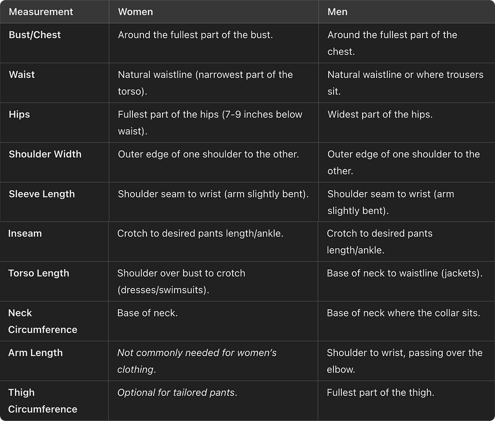Image resolution: width=495 pixels, height=421 pixels.
Task: Select the Sleeve Length row label
Action: (42, 194)
